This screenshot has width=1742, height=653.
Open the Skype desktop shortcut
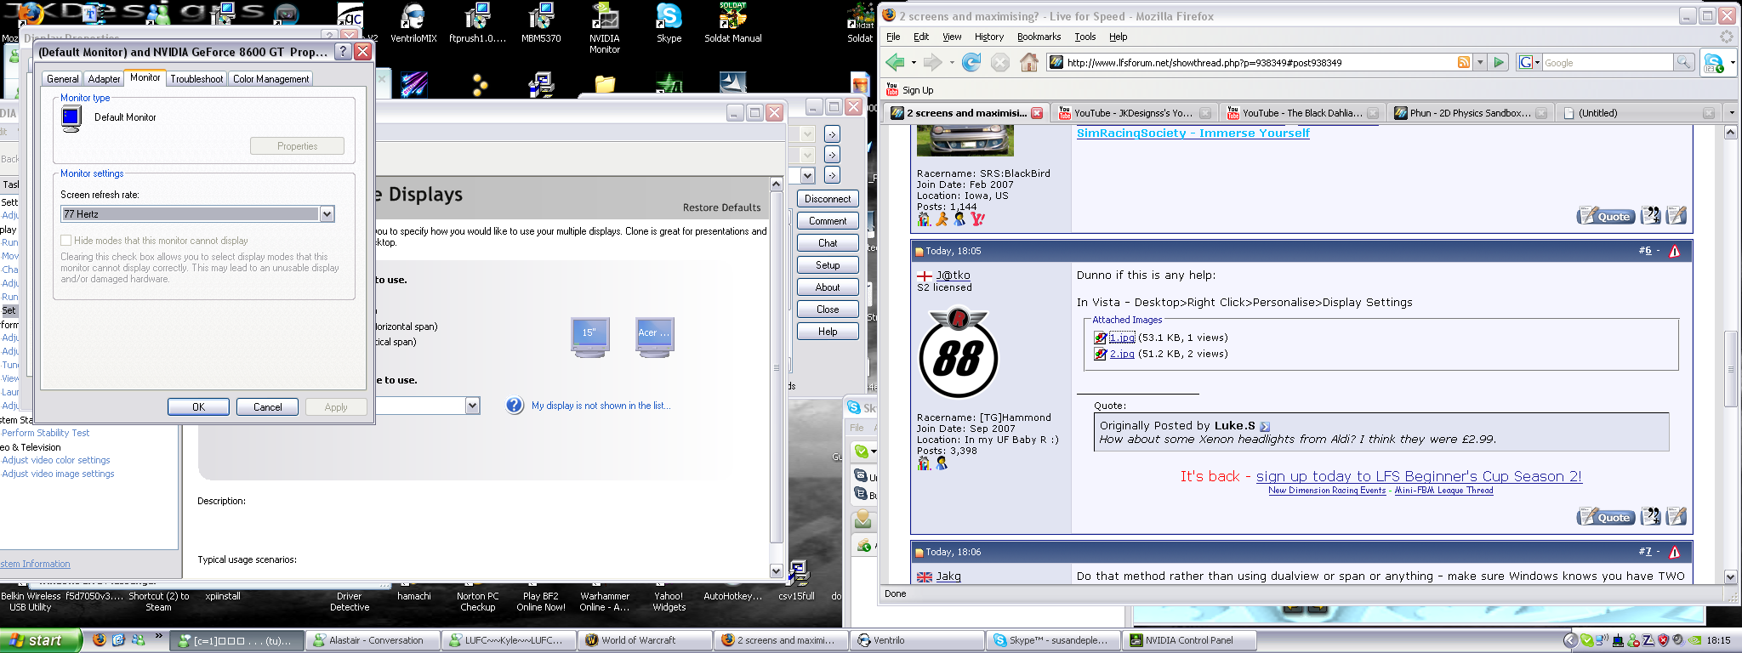click(x=669, y=23)
